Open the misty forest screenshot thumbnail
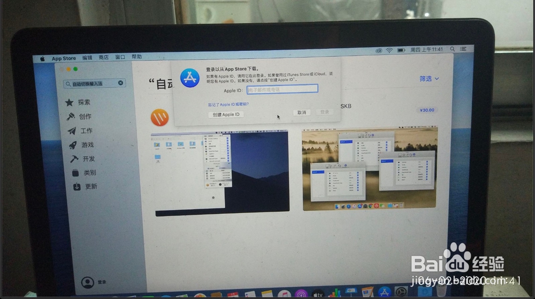Image resolution: width=535 pixels, height=299 pixels. (x=370, y=168)
